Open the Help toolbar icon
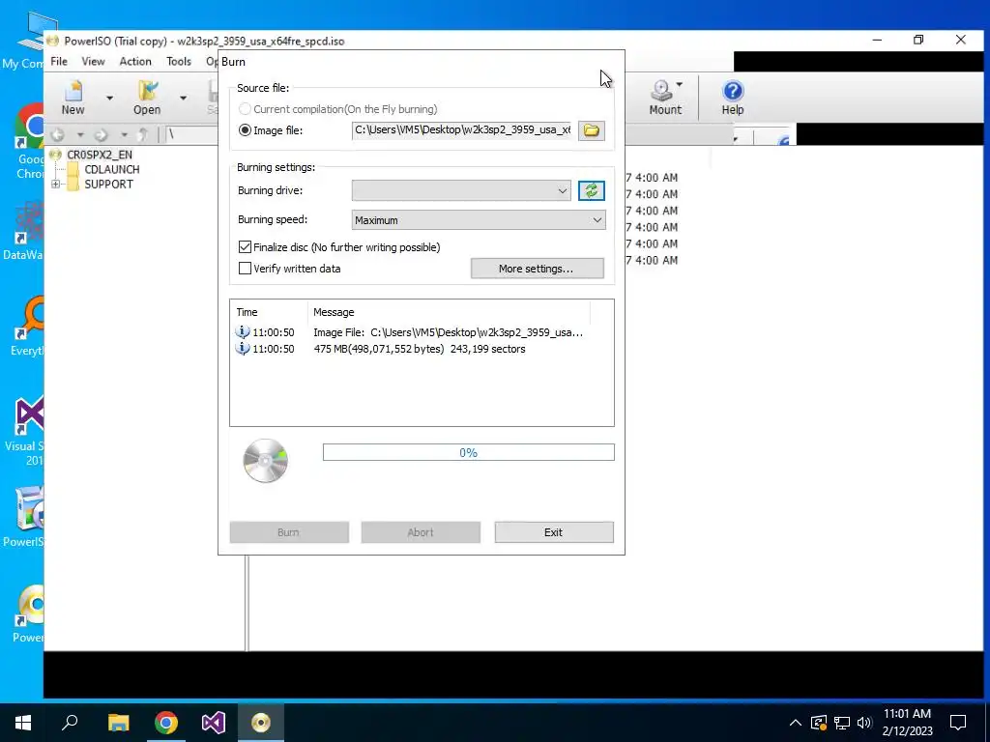Viewport: 990px width, 742px height. point(733,98)
